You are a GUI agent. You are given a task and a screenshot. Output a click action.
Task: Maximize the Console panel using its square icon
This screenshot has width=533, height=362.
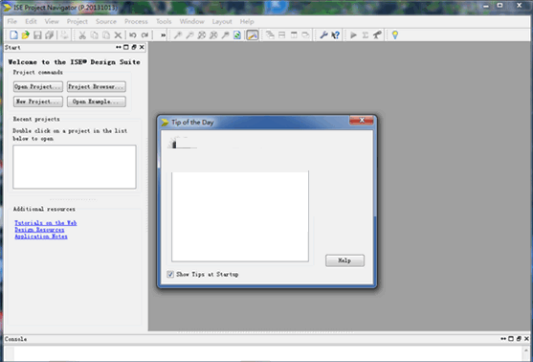pyautogui.click(x=511, y=339)
